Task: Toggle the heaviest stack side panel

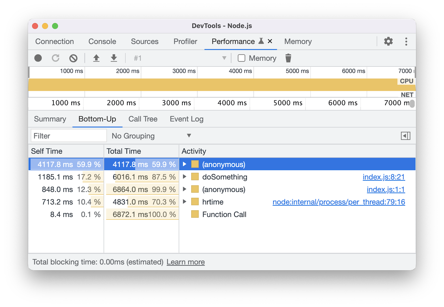Action: coord(406,136)
